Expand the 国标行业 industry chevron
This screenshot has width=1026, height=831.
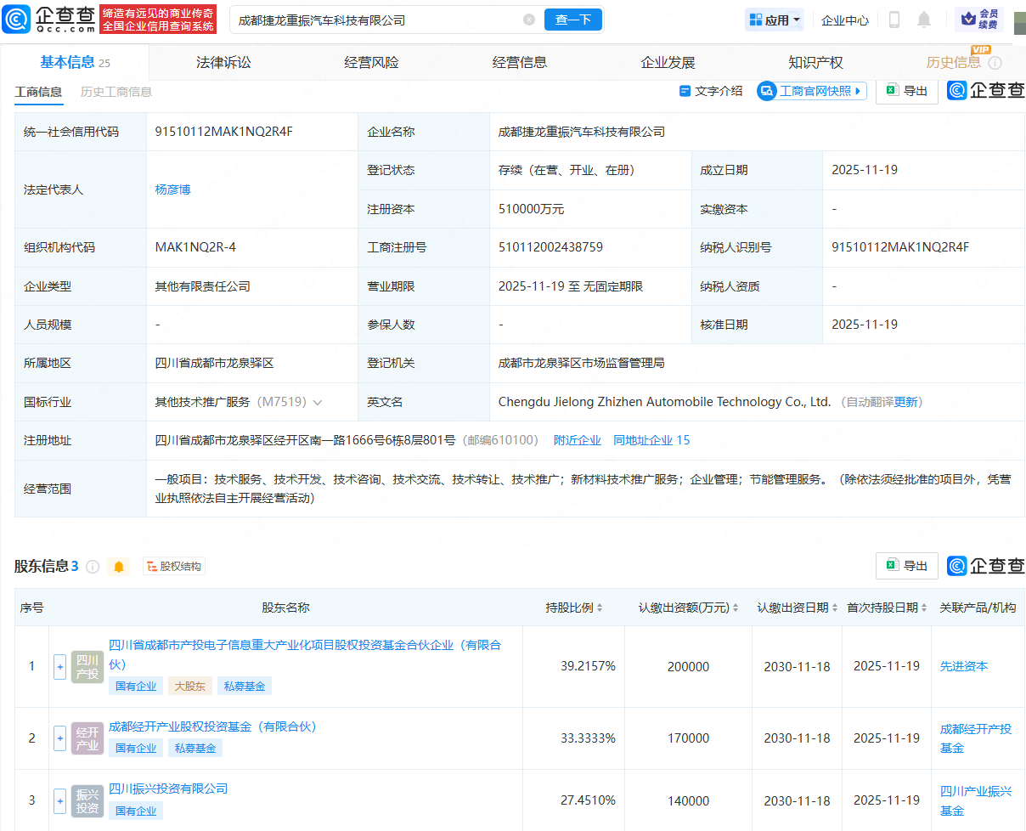pos(319,402)
